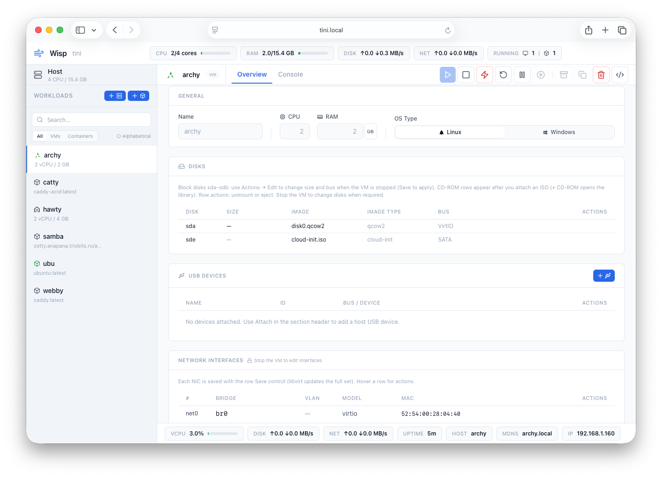662x478 pixels.
Task: Select archy workload in sidebar
Action: click(x=92, y=159)
